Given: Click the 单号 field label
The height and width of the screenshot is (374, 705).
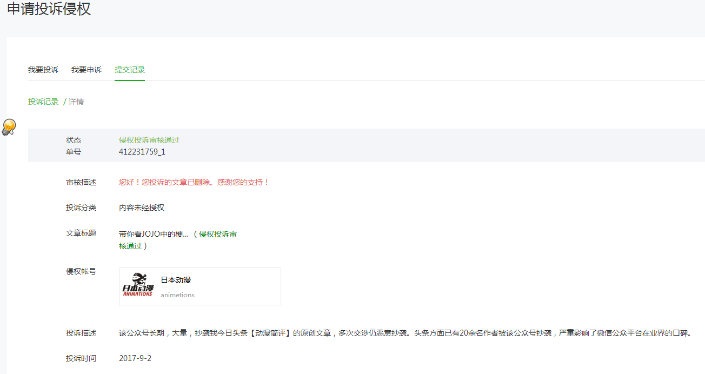Looking at the screenshot, I should 74,152.
